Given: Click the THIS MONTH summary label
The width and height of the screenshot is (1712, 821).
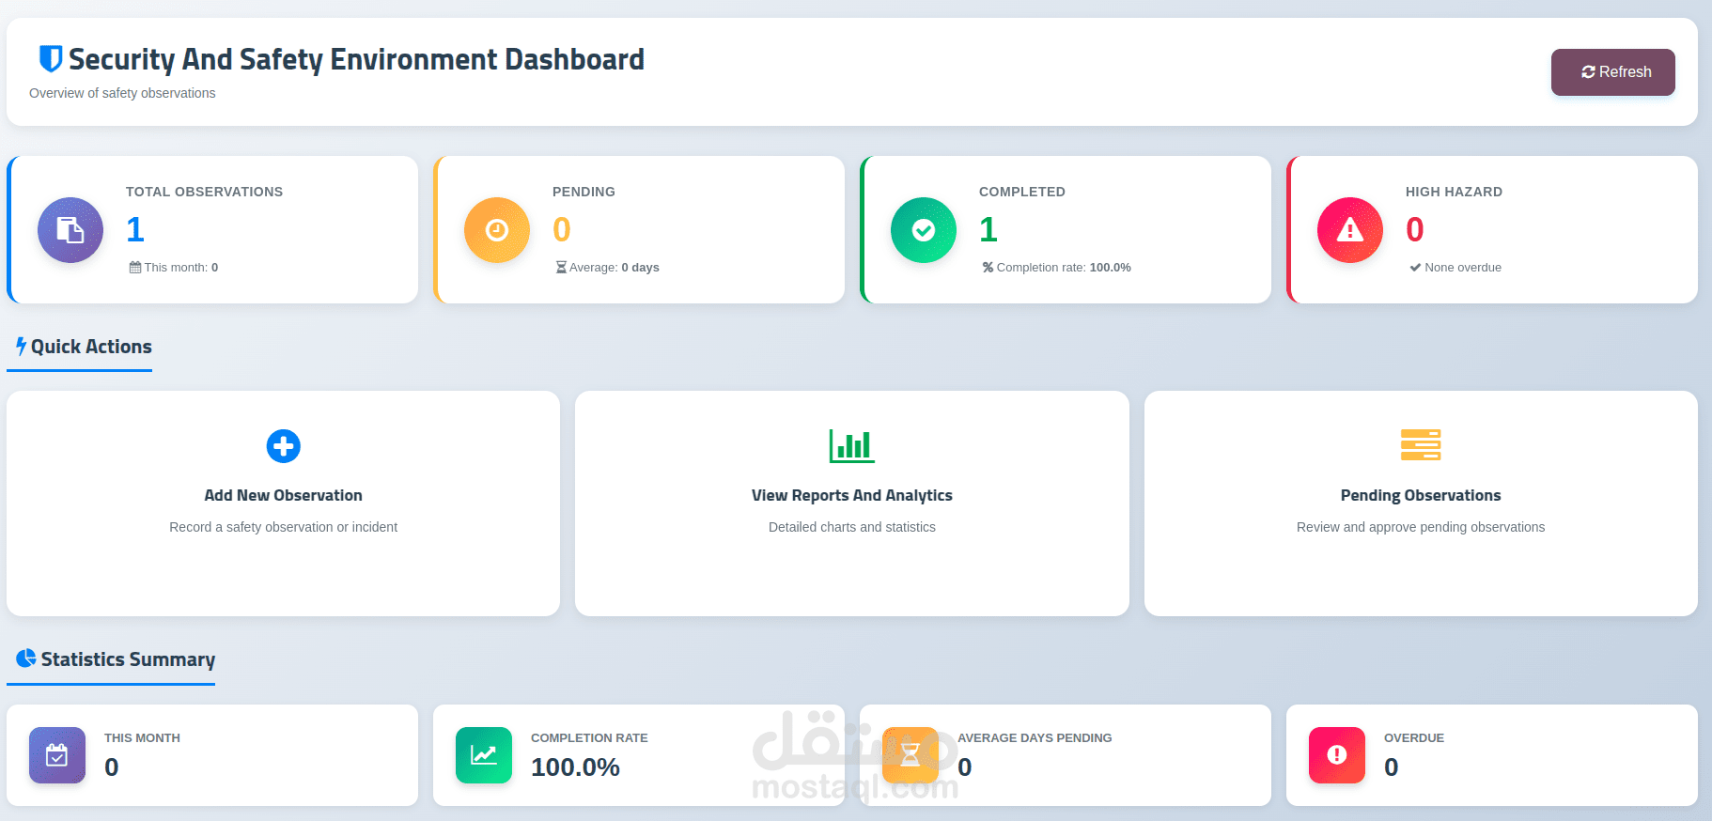Looking at the screenshot, I should [x=142, y=738].
